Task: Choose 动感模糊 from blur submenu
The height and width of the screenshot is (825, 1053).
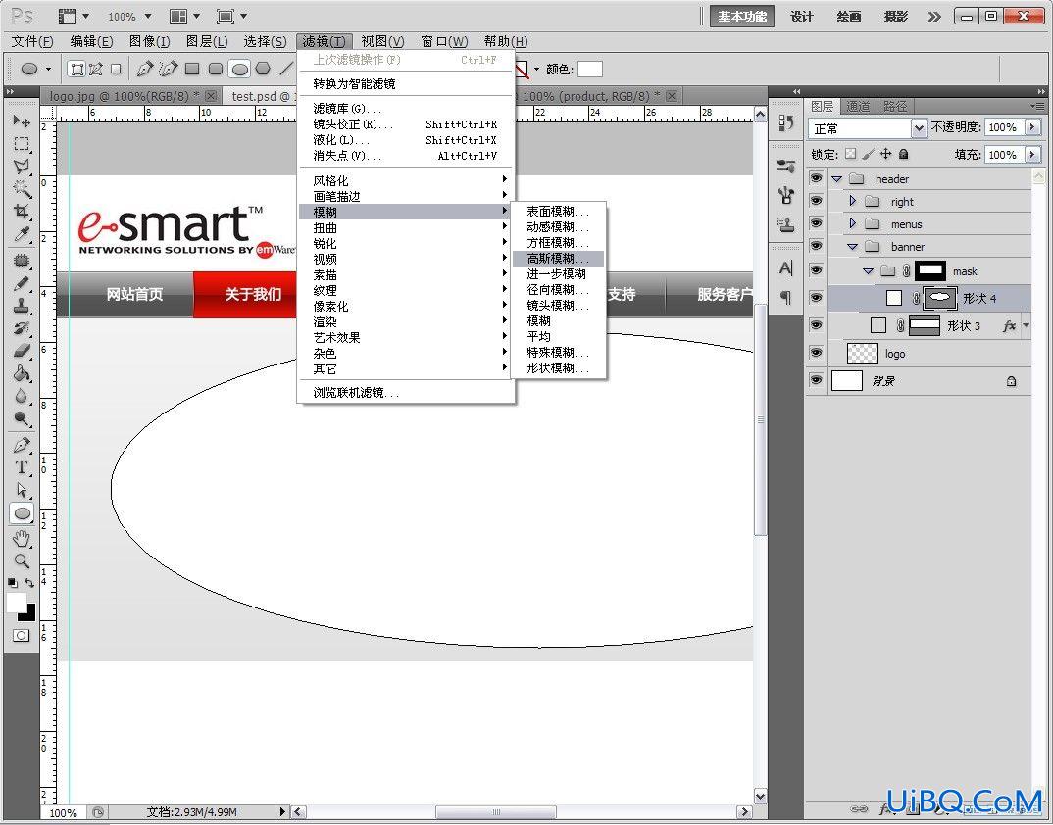Action: point(558,227)
